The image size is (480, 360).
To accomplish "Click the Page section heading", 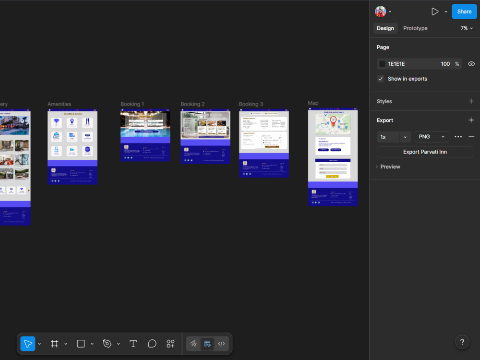I will click(383, 47).
